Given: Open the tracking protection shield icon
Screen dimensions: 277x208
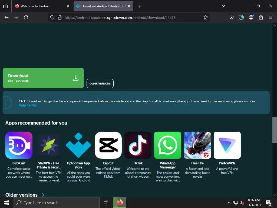Looking at the screenshot, I should click(x=52, y=17).
